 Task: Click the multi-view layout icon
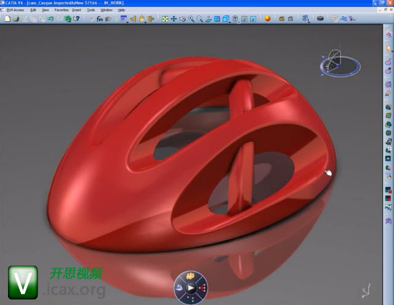point(217,19)
